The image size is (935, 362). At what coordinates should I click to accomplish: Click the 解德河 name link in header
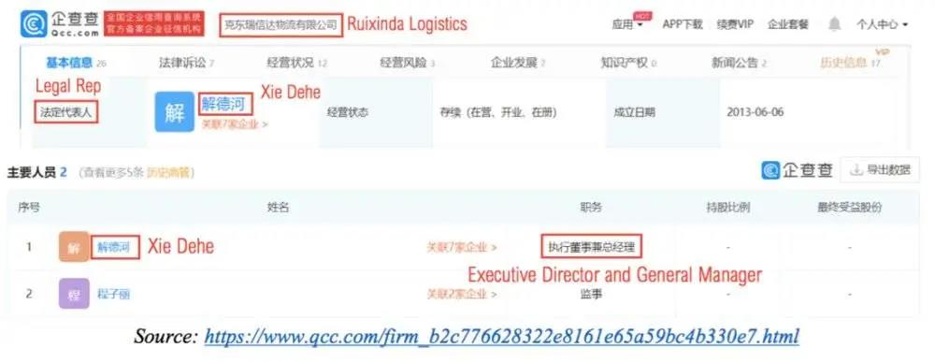pyautogui.click(x=224, y=105)
